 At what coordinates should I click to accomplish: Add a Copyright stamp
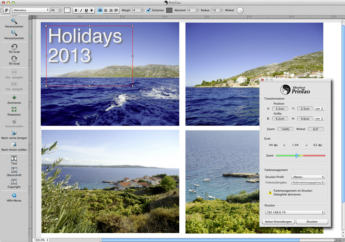pos(14,182)
